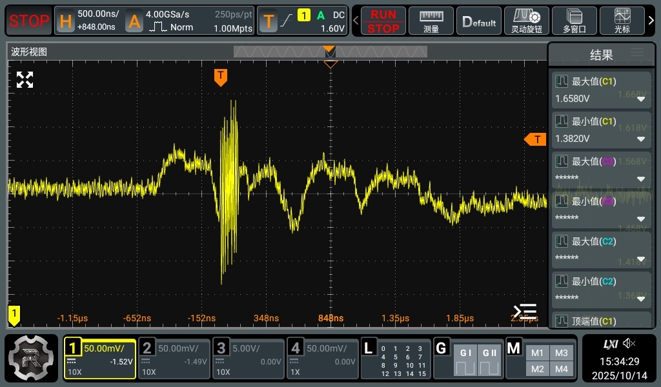The height and width of the screenshot is (387, 661).
Task: Enable channel 3 at 5.00V
Action: pos(249,359)
